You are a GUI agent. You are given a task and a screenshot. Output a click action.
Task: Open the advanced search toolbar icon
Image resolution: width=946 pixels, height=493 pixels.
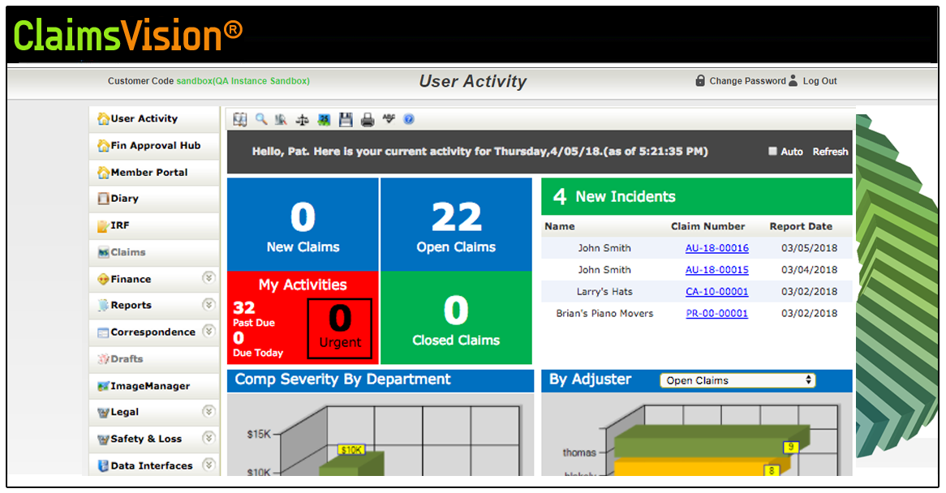(282, 119)
